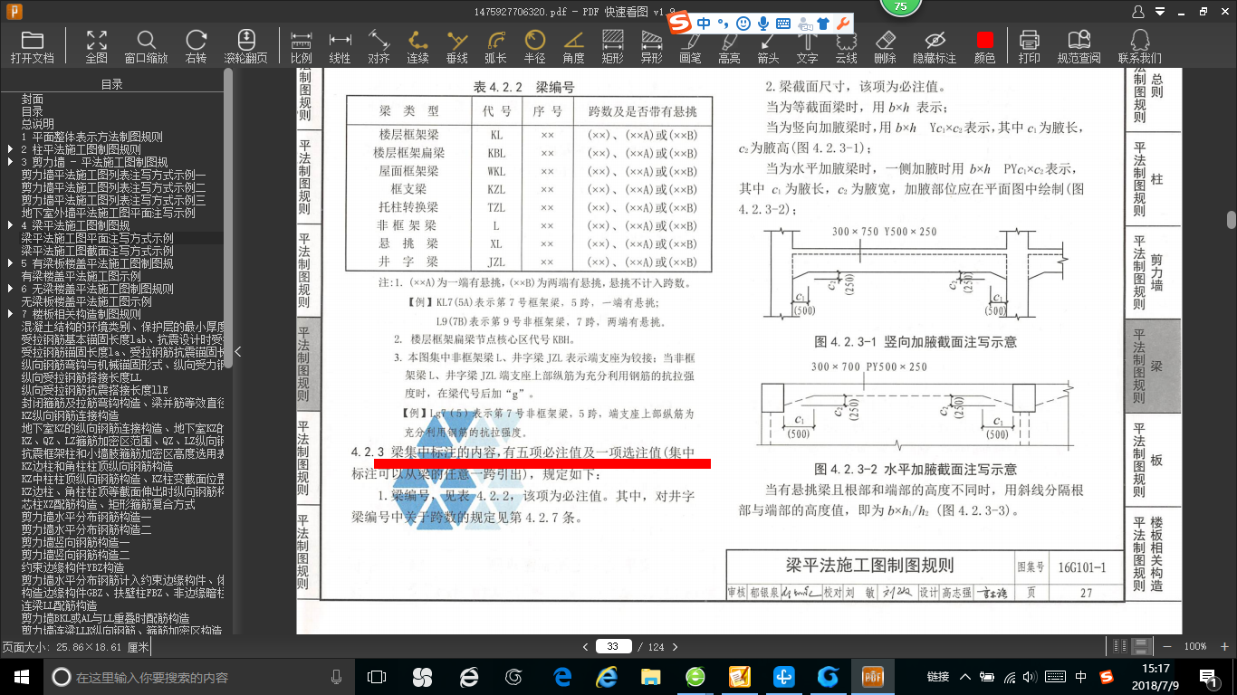Viewport: 1237px width, 695px height.
Task: Expand the '3 剪力墙 – 平法施工图制图规' node
Action: pos(10,162)
